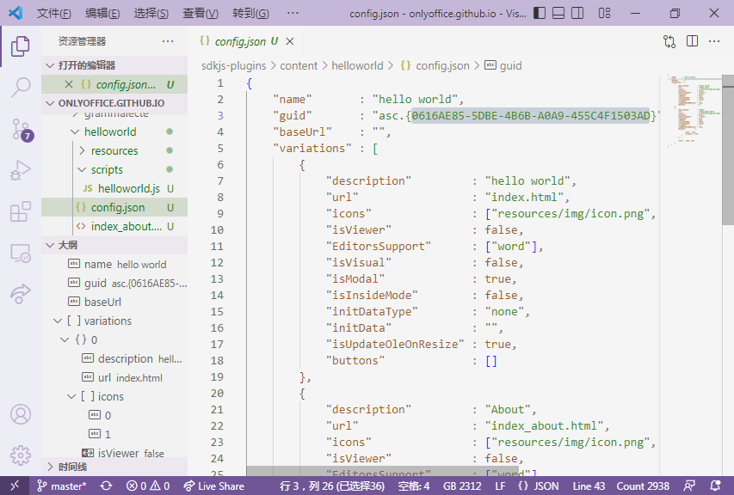Open the 编辑(E) menu
The height and width of the screenshot is (495, 734).
pyautogui.click(x=102, y=13)
